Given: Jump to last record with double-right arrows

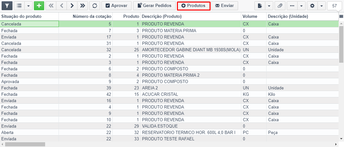Looking at the screenshot, I should click(83, 6).
